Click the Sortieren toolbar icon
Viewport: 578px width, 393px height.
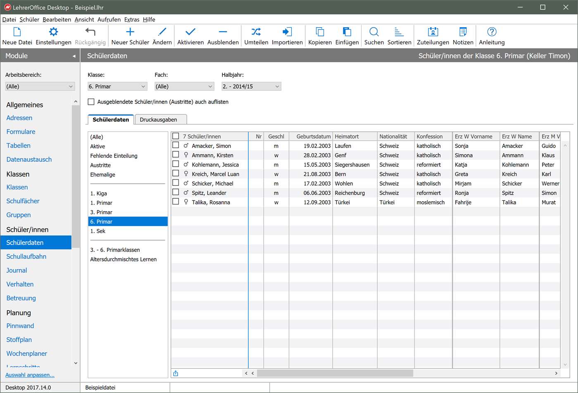(x=399, y=32)
